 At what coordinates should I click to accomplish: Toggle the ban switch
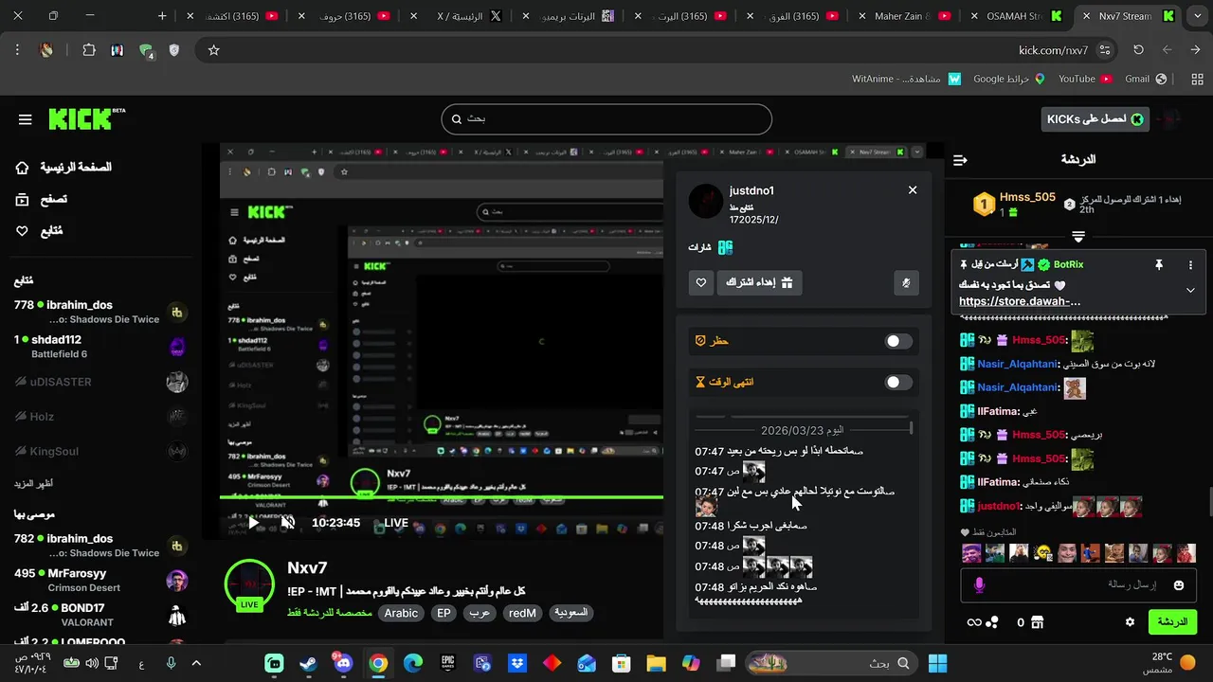tap(897, 341)
